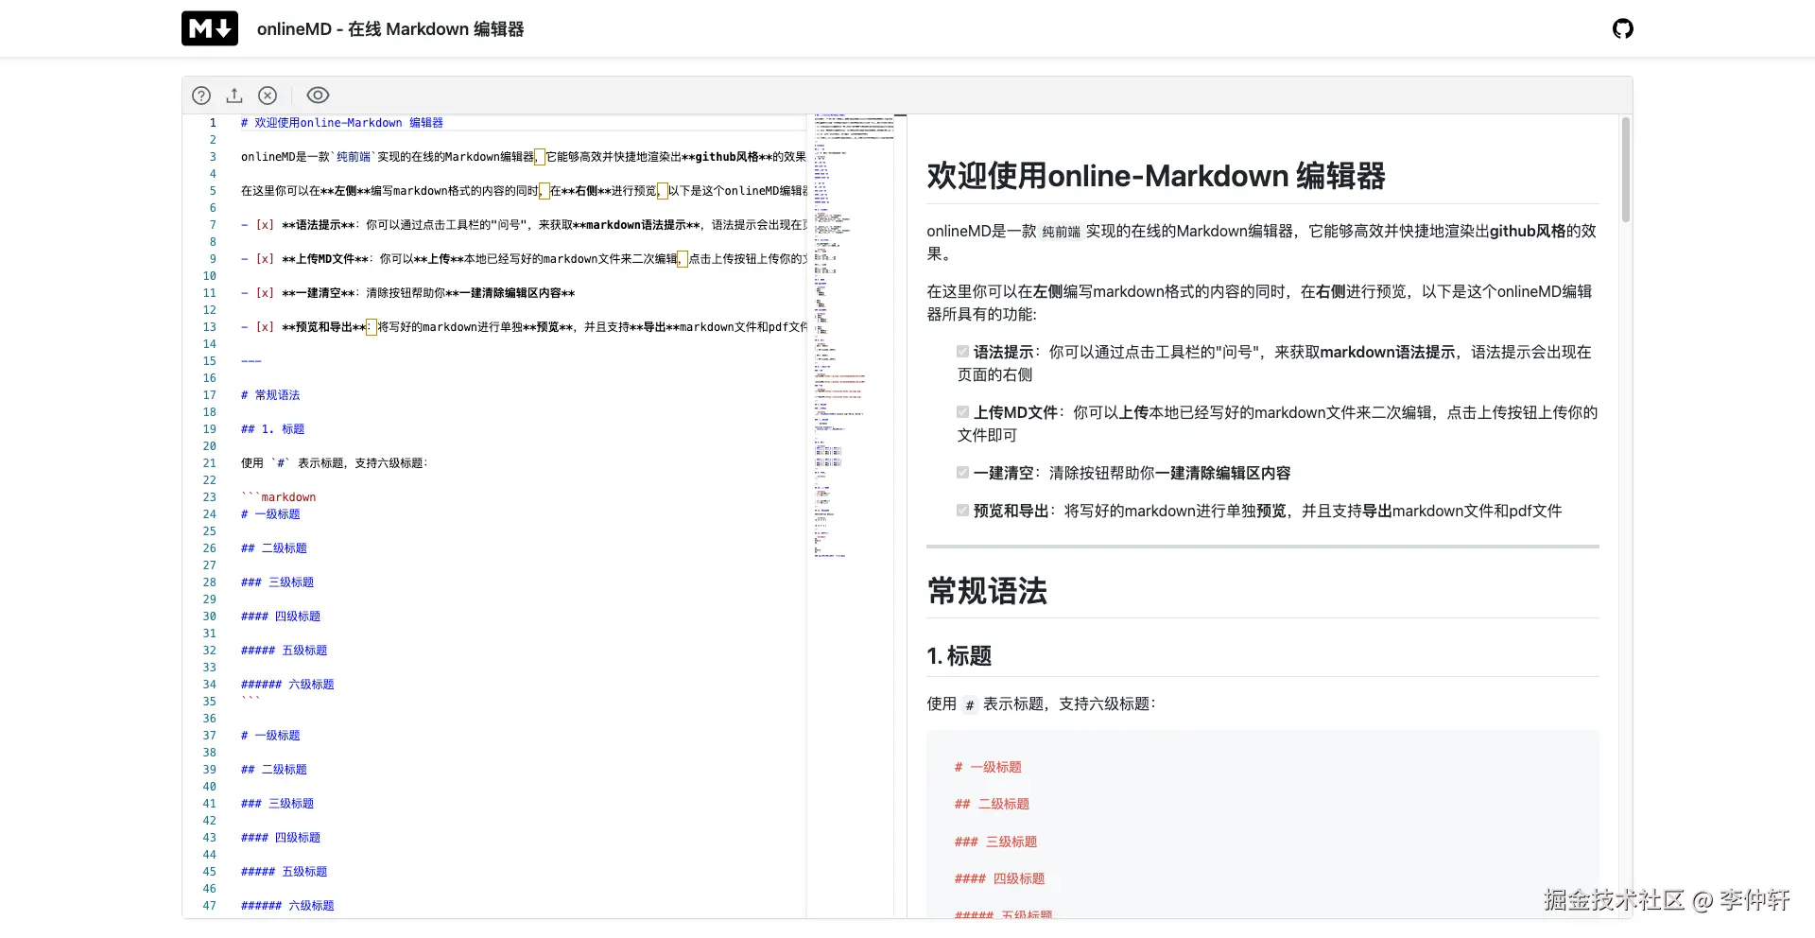Click '### 三级标题' in preview code block

[995, 842]
